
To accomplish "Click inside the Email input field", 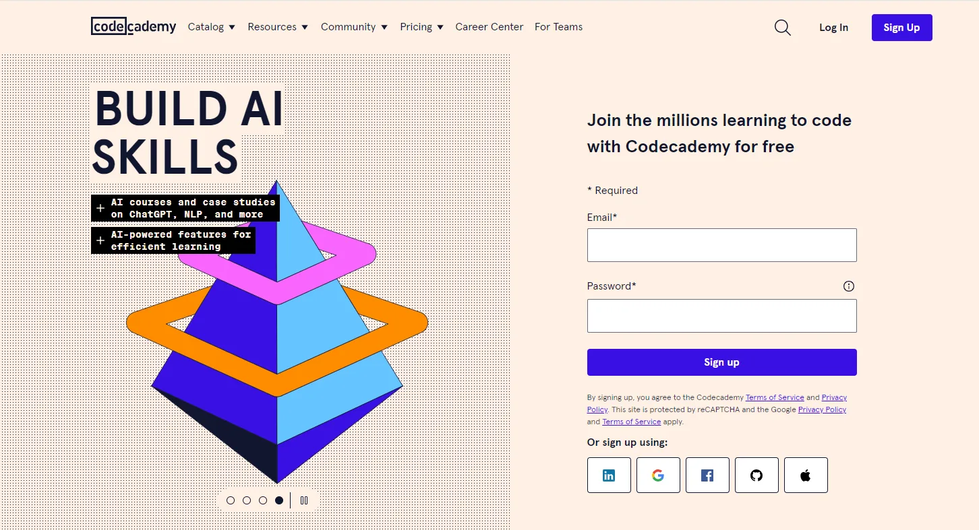I will pyautogui.click(x=721, y=245).
